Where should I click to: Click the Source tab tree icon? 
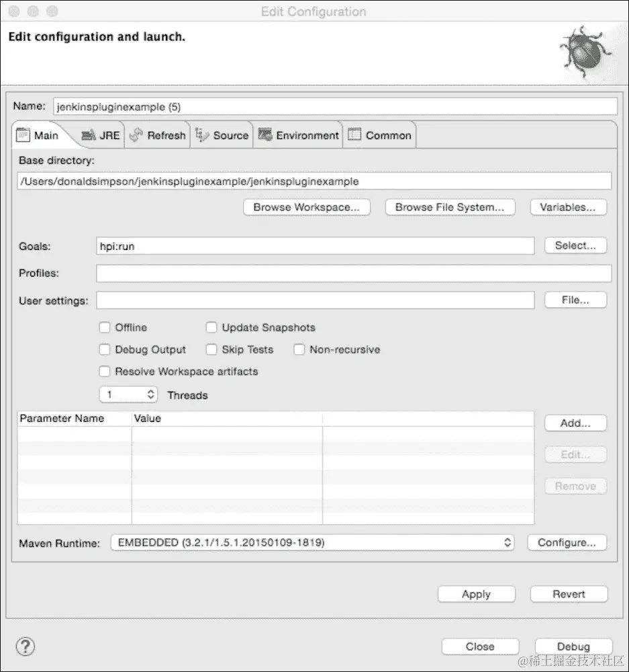[x=201, y=135]
